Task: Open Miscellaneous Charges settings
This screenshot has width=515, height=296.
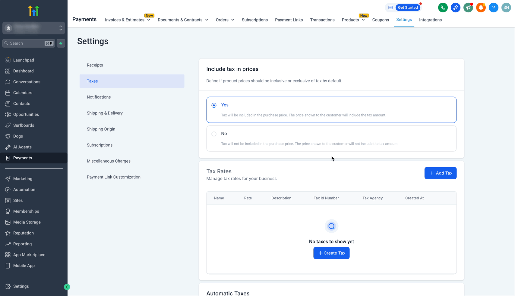Action: (x=132, y=161)
